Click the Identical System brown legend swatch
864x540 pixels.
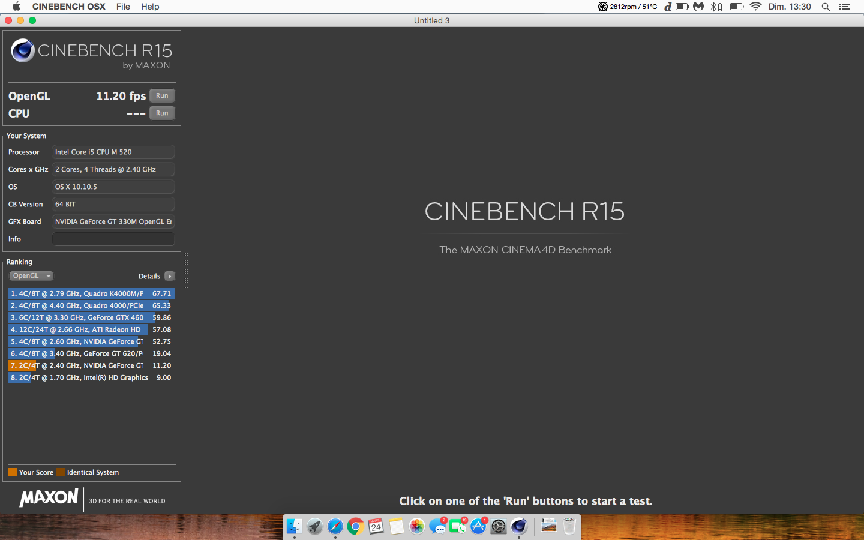pyautogui.click(x=61, y=472)
